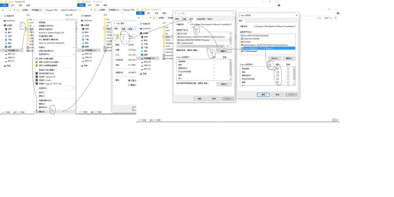Expand the 包含到库中 submenu arrow
This screenshot has width=394, height=197.
(74, 54)
